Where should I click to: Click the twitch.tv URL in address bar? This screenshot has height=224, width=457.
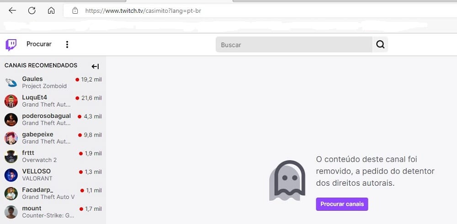(143, 11)
